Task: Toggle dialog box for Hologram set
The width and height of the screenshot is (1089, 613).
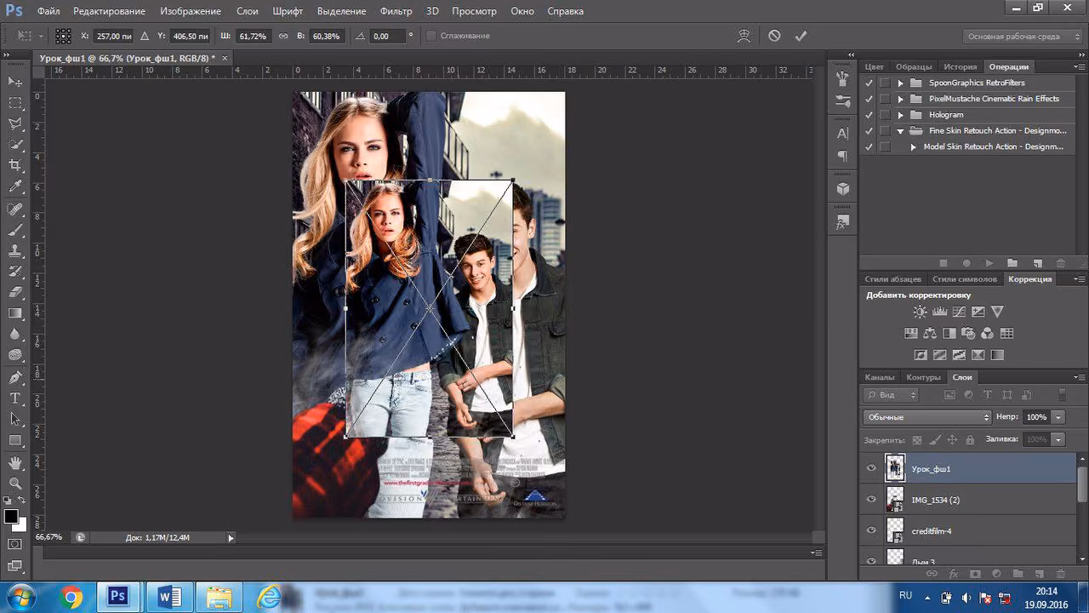Action: click(x=885, y=115)
